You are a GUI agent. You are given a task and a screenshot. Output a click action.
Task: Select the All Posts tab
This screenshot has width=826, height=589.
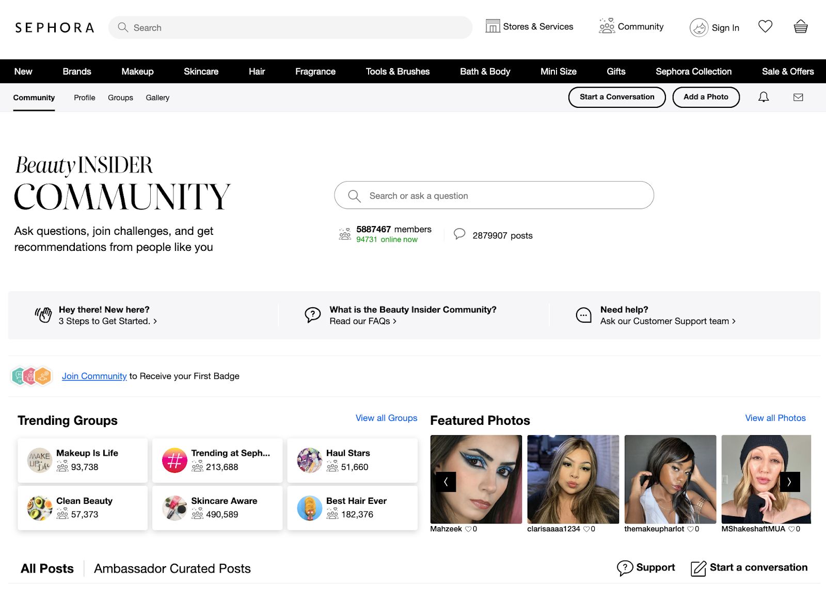tap(47, 568)
